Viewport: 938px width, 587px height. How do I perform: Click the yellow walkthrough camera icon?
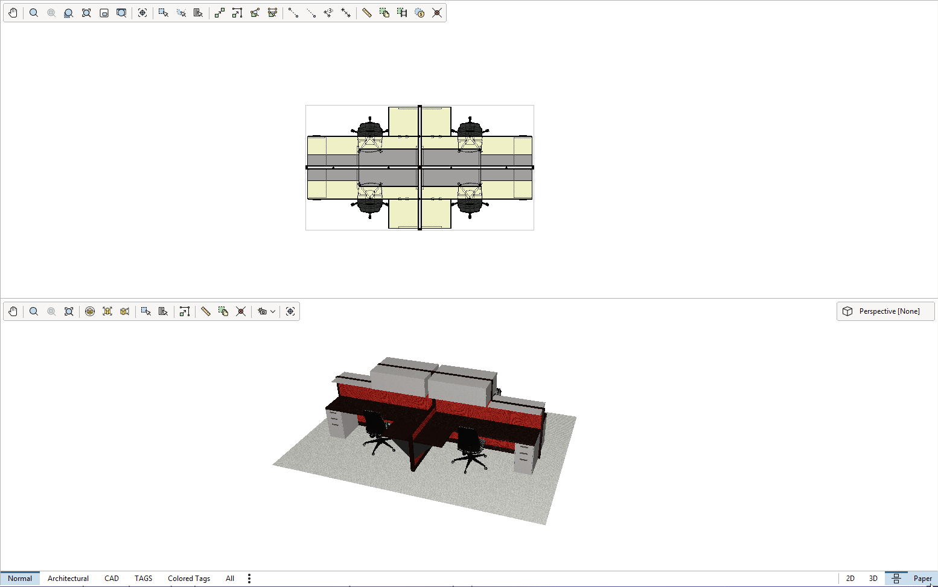[125, 311]
